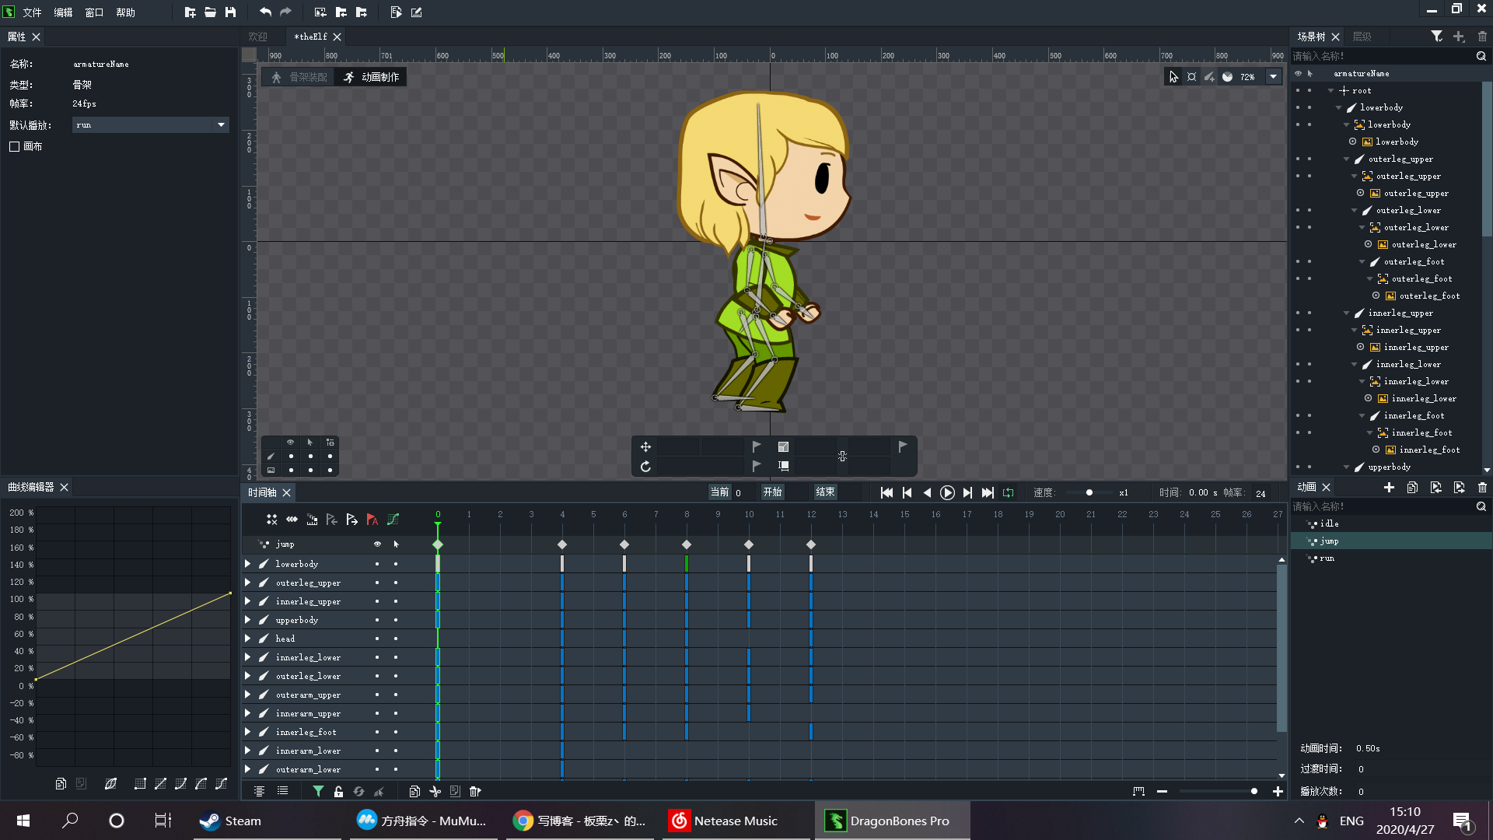Click the undo arrow icon

coord(265,12)
